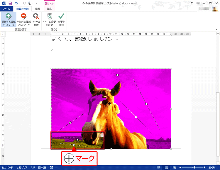This screenshot has width=220, height=170.
Task: Click bottom-center marquee handle of picture
Action: pos(111,149)
